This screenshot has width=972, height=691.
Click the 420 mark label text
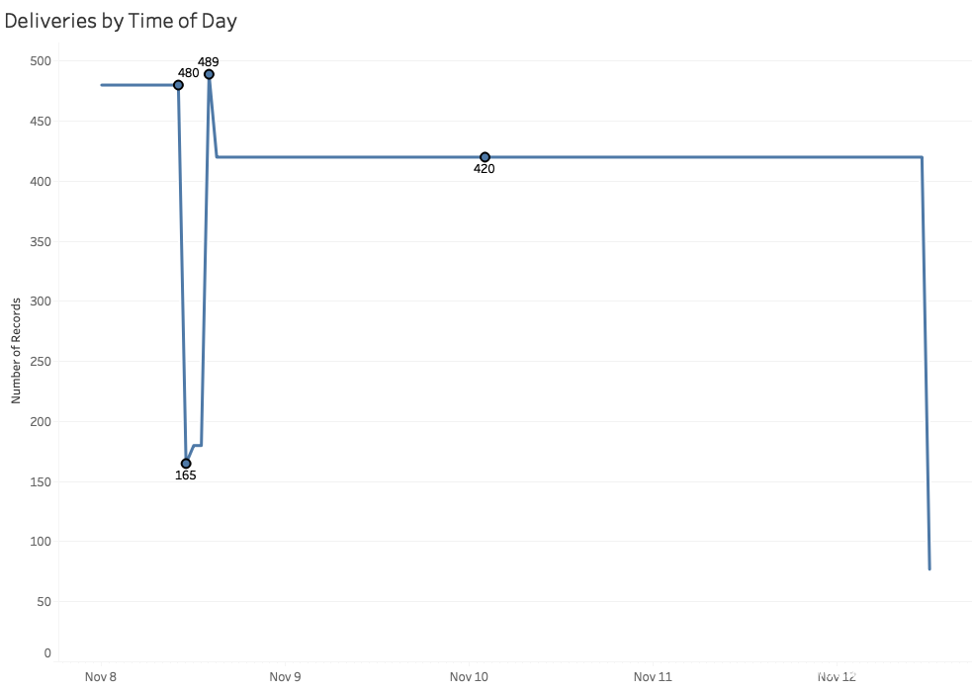485,169
